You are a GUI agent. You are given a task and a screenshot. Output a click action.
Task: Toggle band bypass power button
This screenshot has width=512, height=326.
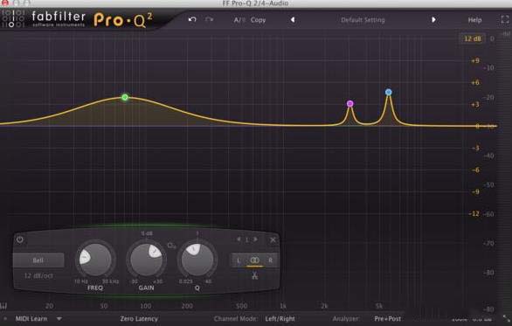[20, 239]
